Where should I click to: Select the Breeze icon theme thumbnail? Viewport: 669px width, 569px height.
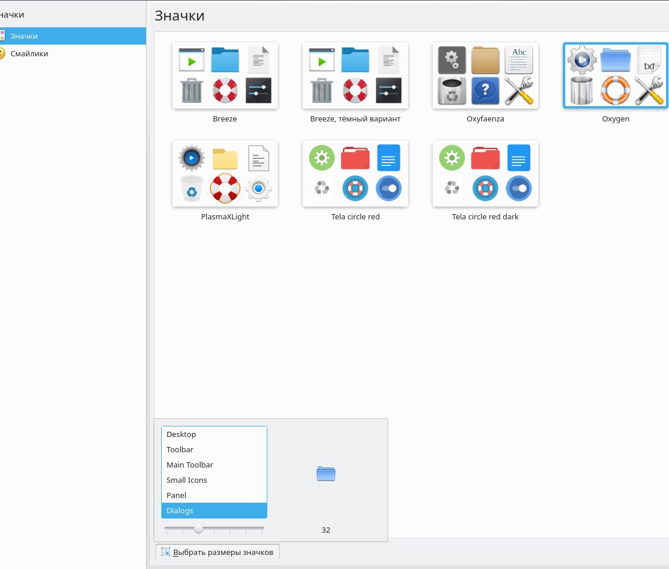pyautogui.click(x=225, y=75)
